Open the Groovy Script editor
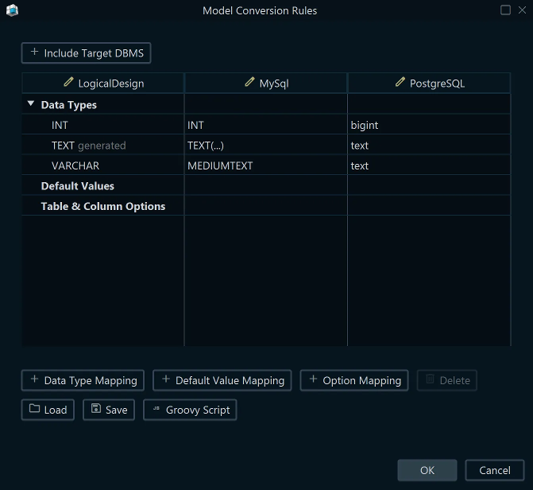 pyautogui.click(x=190, y=410)
